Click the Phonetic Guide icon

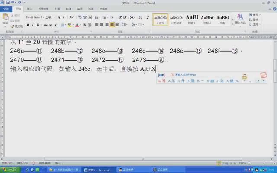click(85, 17)
